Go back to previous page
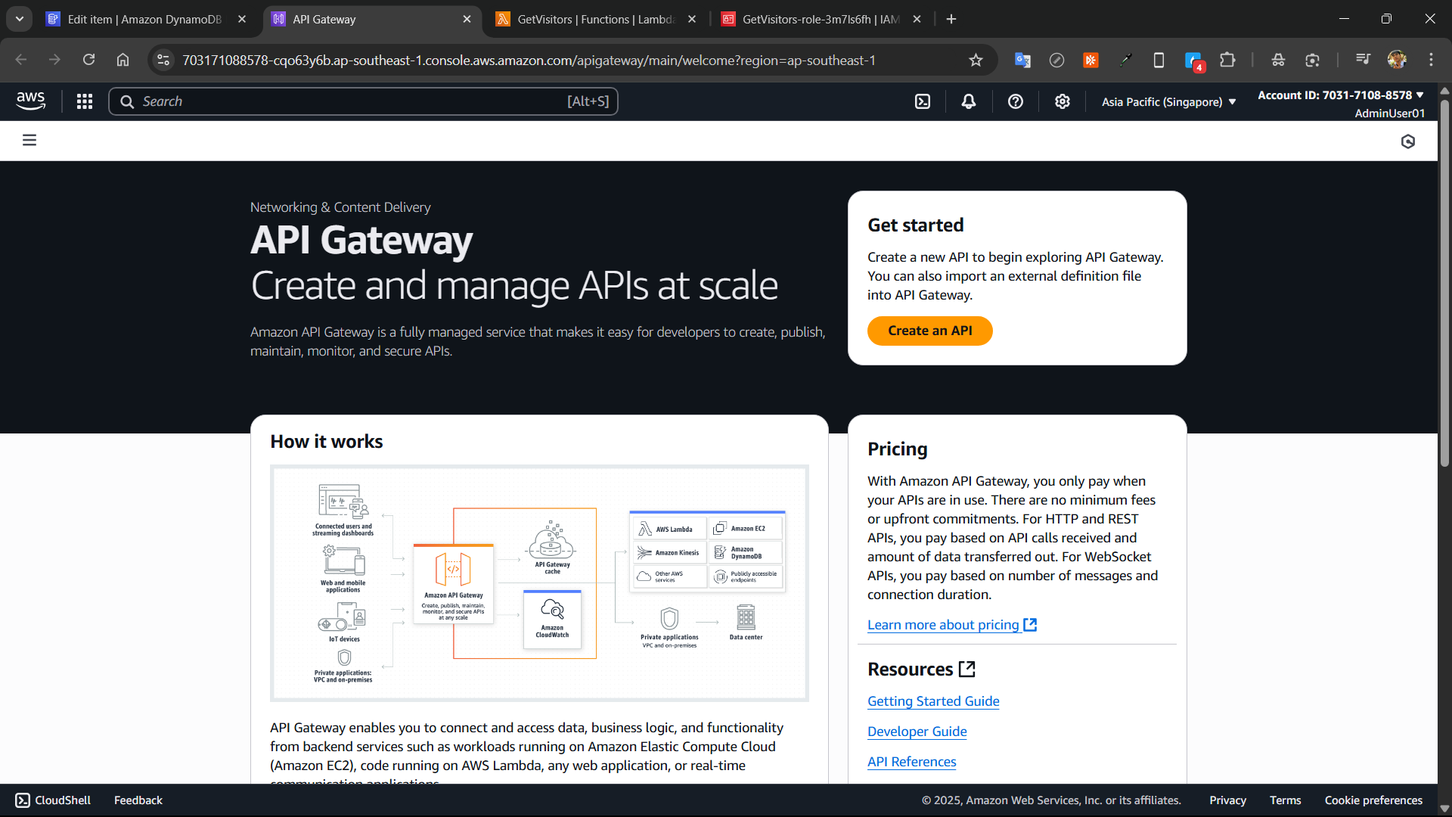Screen dimensions: 1452x817 point(21,60)
